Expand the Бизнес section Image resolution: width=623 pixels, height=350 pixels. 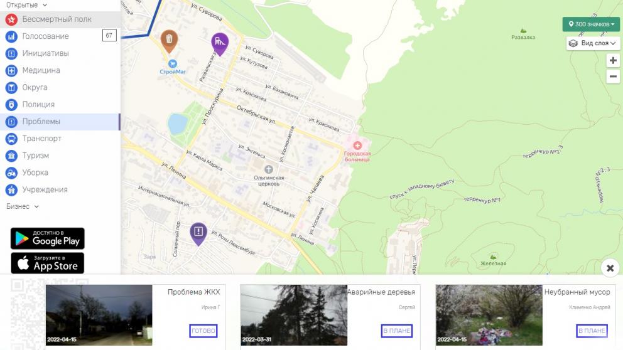click(23, 206)
